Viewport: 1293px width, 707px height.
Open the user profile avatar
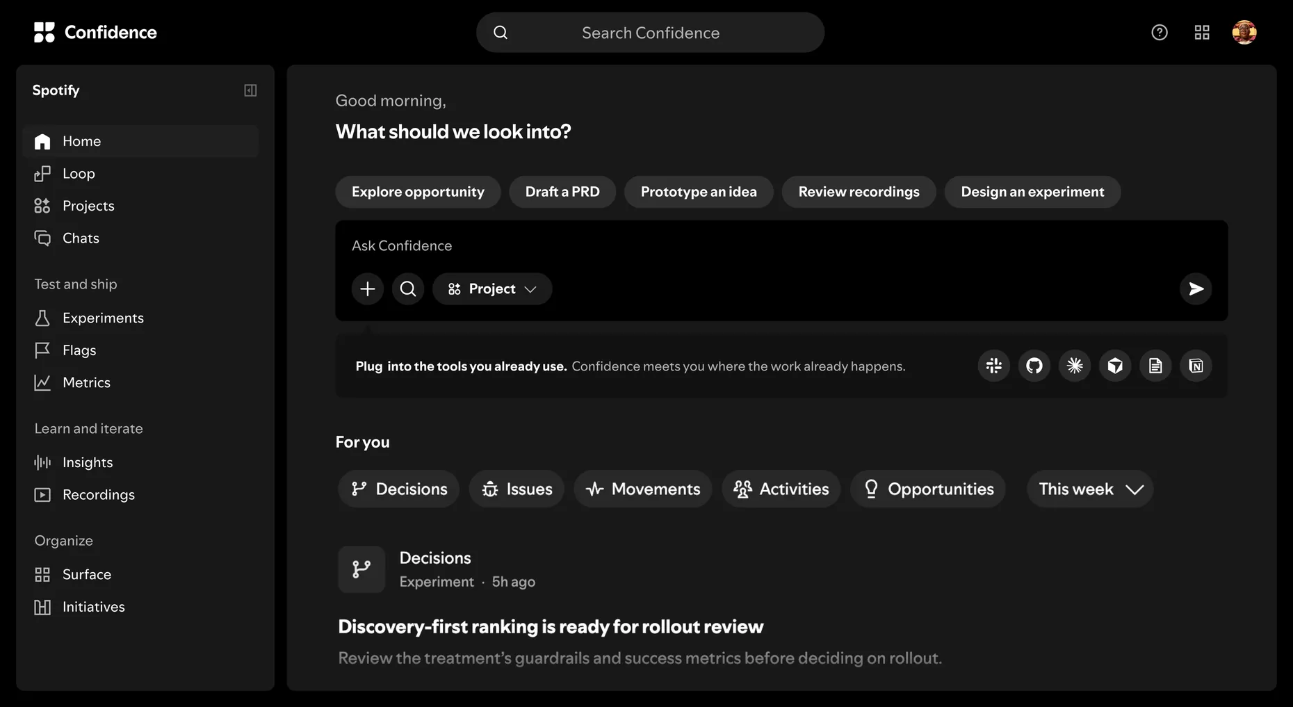[1244, 32]
